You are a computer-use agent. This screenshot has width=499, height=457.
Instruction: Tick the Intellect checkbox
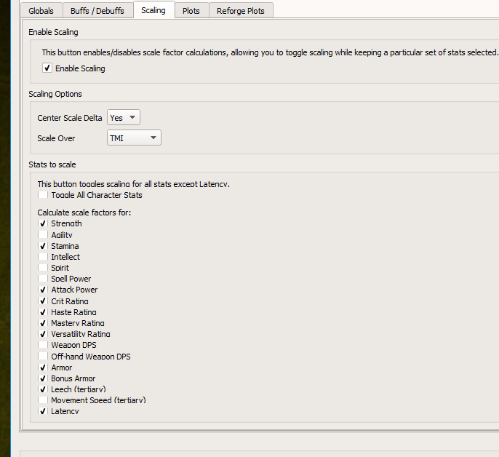pyautogui.click(x=44, y=257)
